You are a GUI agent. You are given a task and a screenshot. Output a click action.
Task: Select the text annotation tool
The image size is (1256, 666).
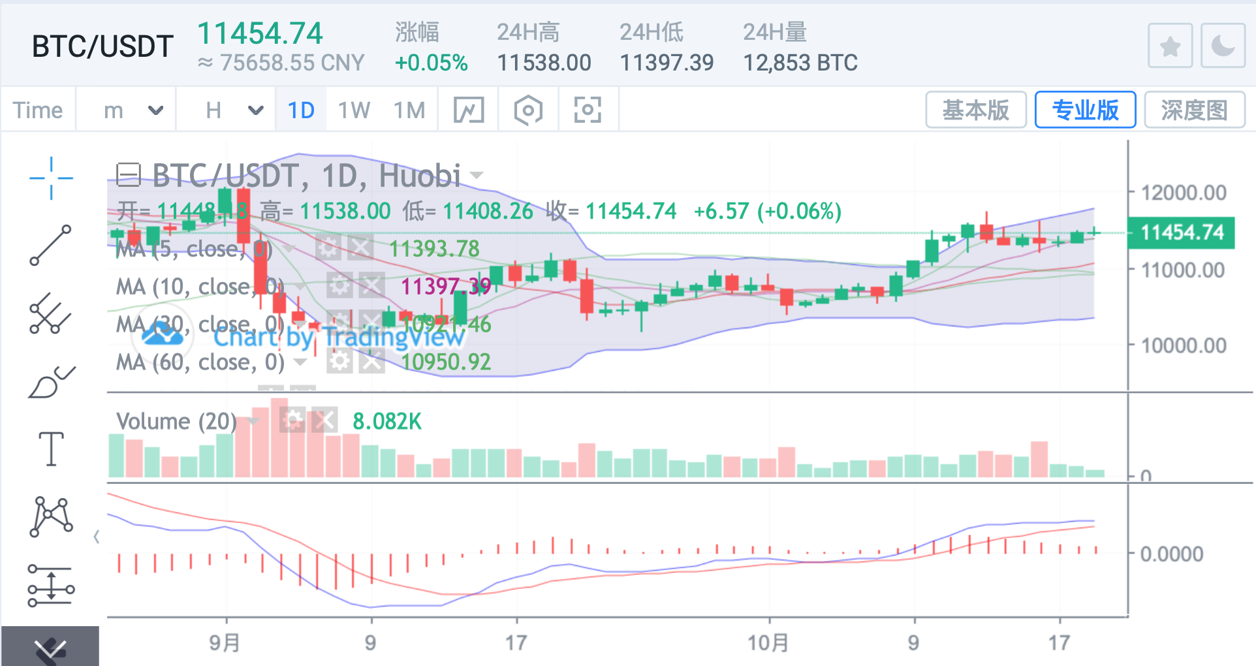[51, 449]
